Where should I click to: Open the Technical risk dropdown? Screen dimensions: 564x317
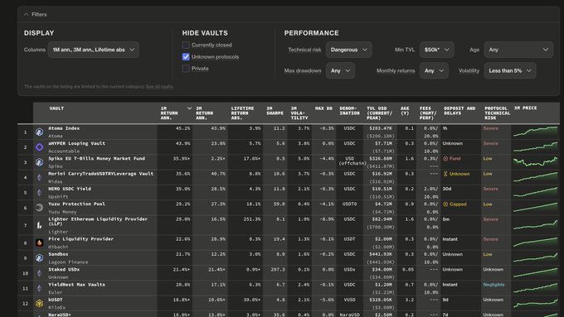click(349, 50)
